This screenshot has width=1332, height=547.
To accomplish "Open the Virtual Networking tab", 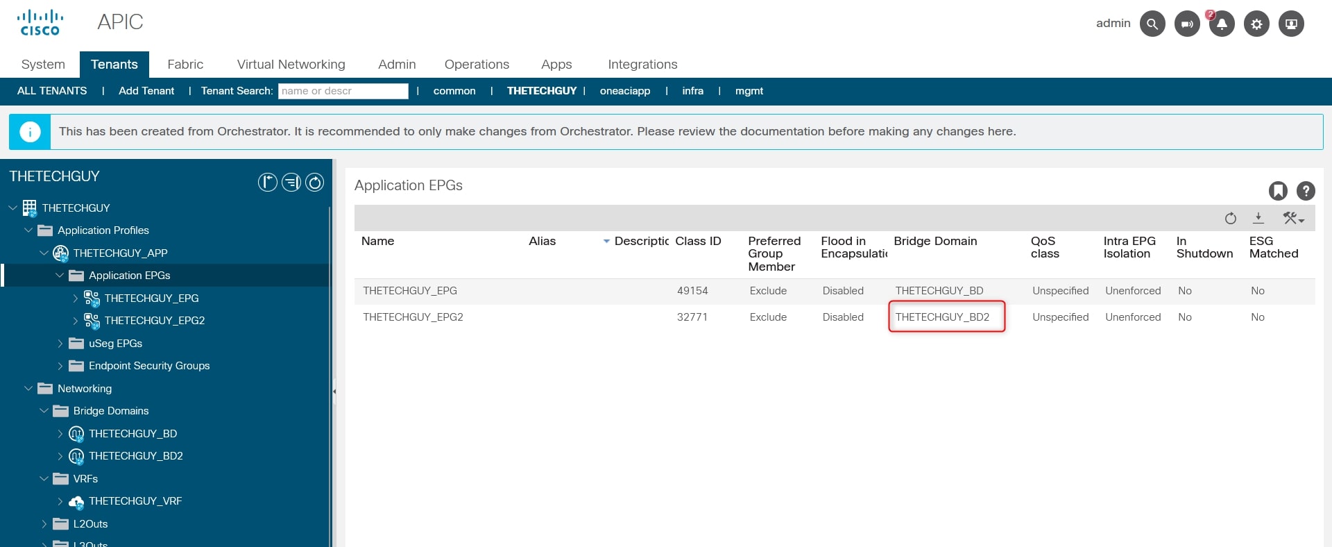I will 291,65.
